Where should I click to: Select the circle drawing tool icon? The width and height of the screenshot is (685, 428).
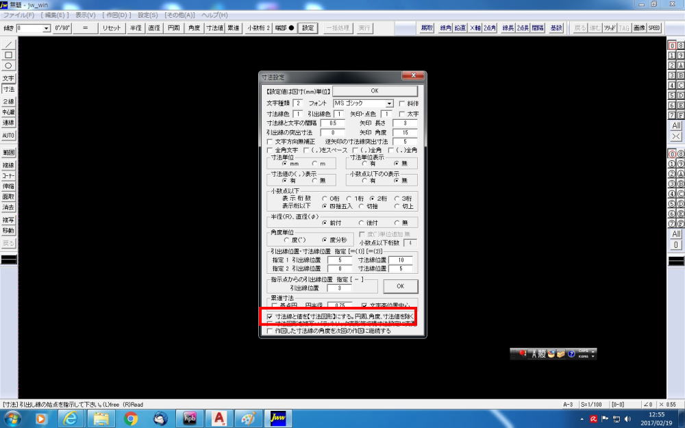click(8, 66)
